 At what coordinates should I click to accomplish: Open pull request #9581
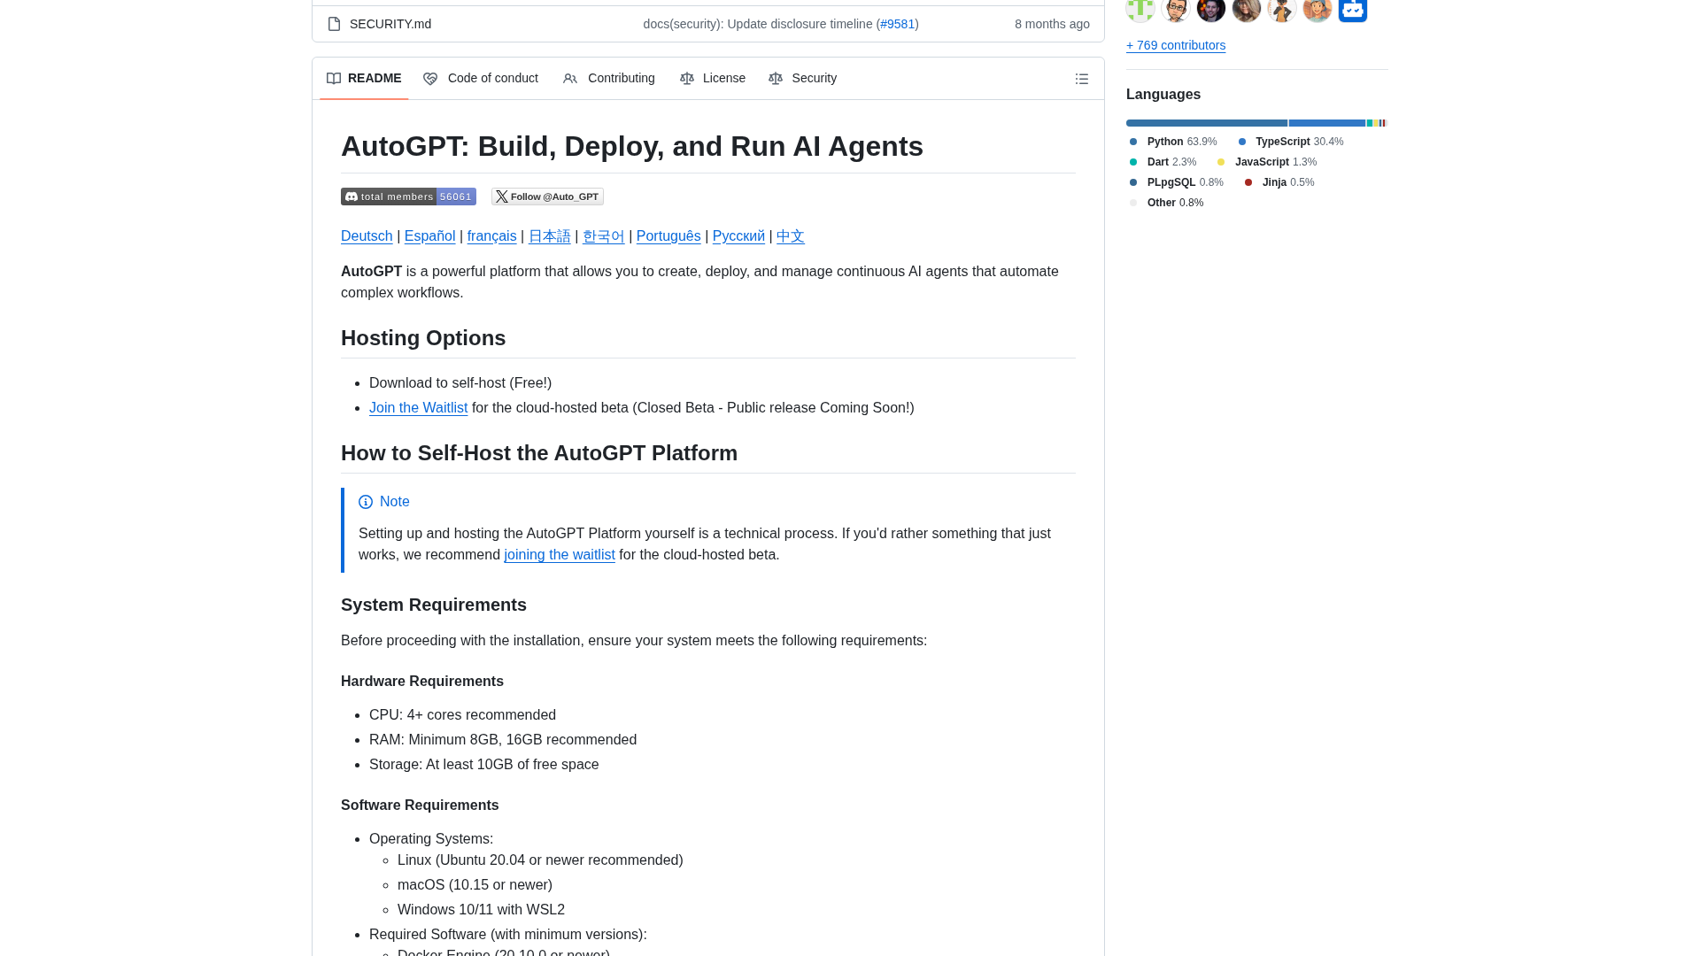(x=897, y=24)
